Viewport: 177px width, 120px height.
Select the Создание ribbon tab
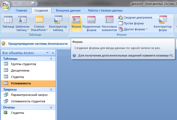(41, 10)
